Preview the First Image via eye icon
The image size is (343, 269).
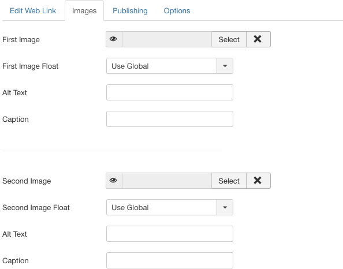pyautogui.click(x=114, y=39)
